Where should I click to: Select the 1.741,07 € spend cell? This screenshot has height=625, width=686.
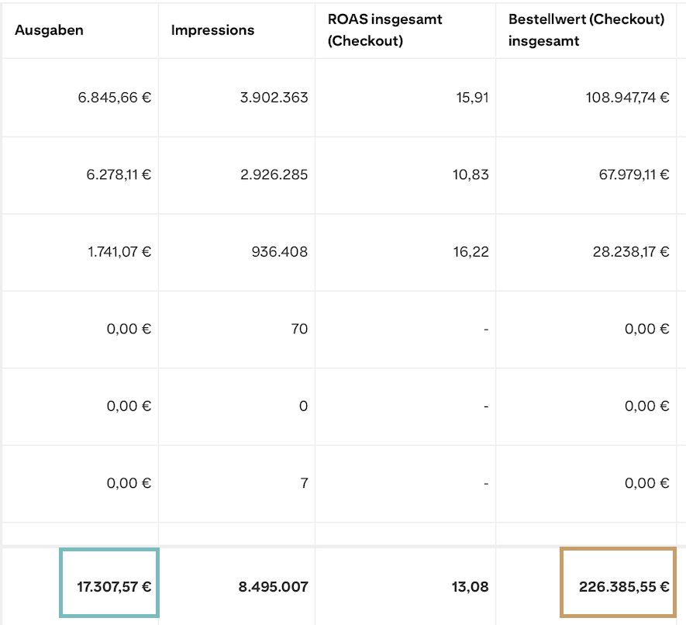[119, 252]
